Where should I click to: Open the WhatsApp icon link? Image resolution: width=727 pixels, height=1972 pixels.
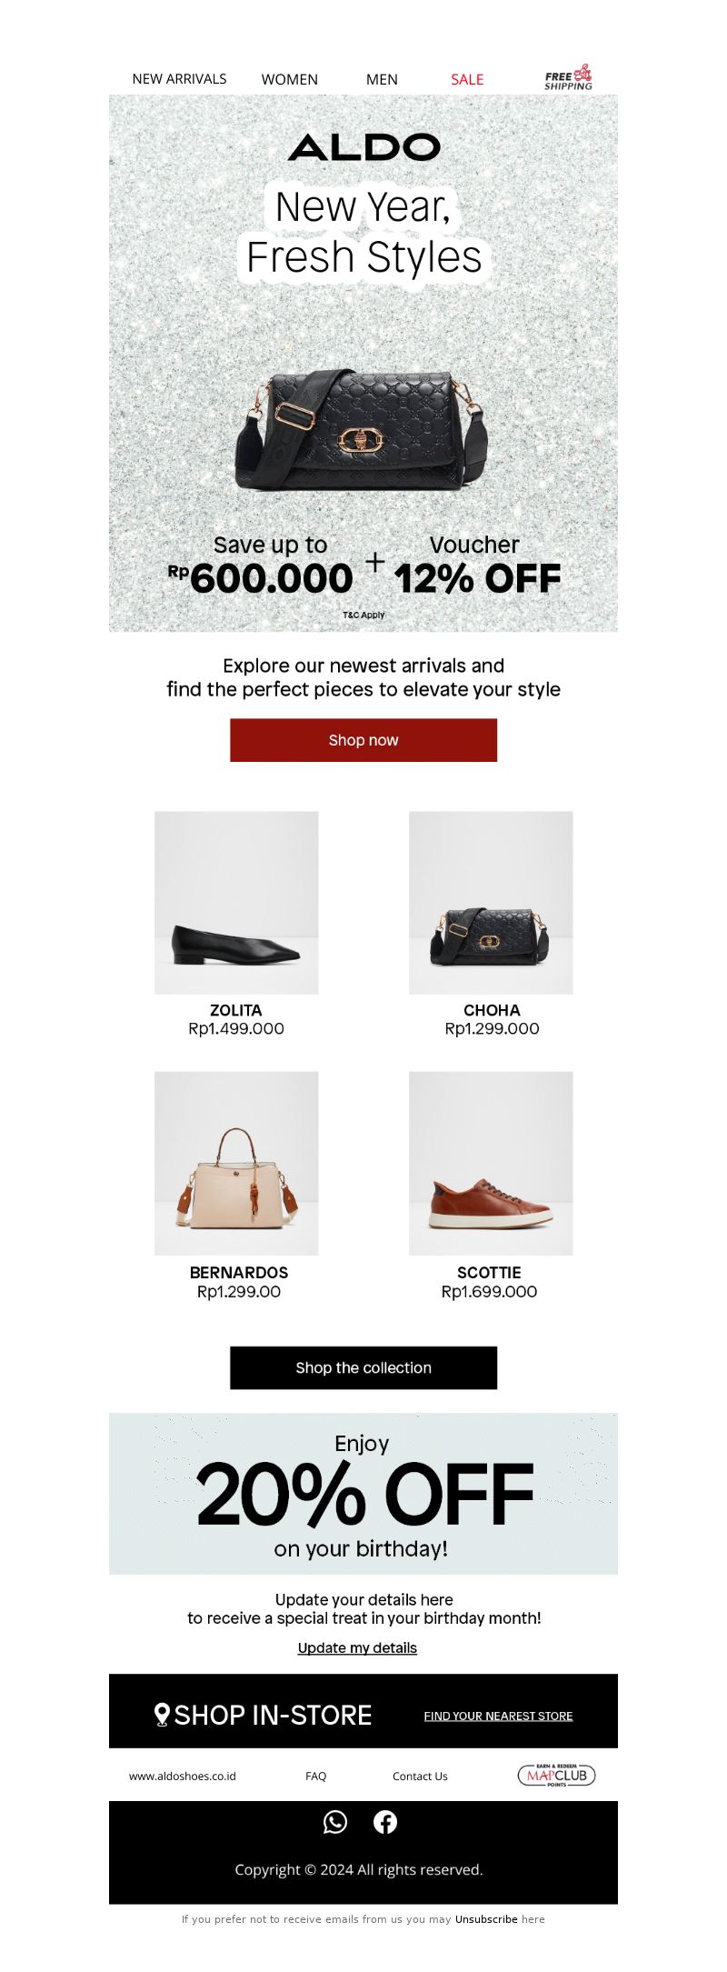pos(335,1821)
